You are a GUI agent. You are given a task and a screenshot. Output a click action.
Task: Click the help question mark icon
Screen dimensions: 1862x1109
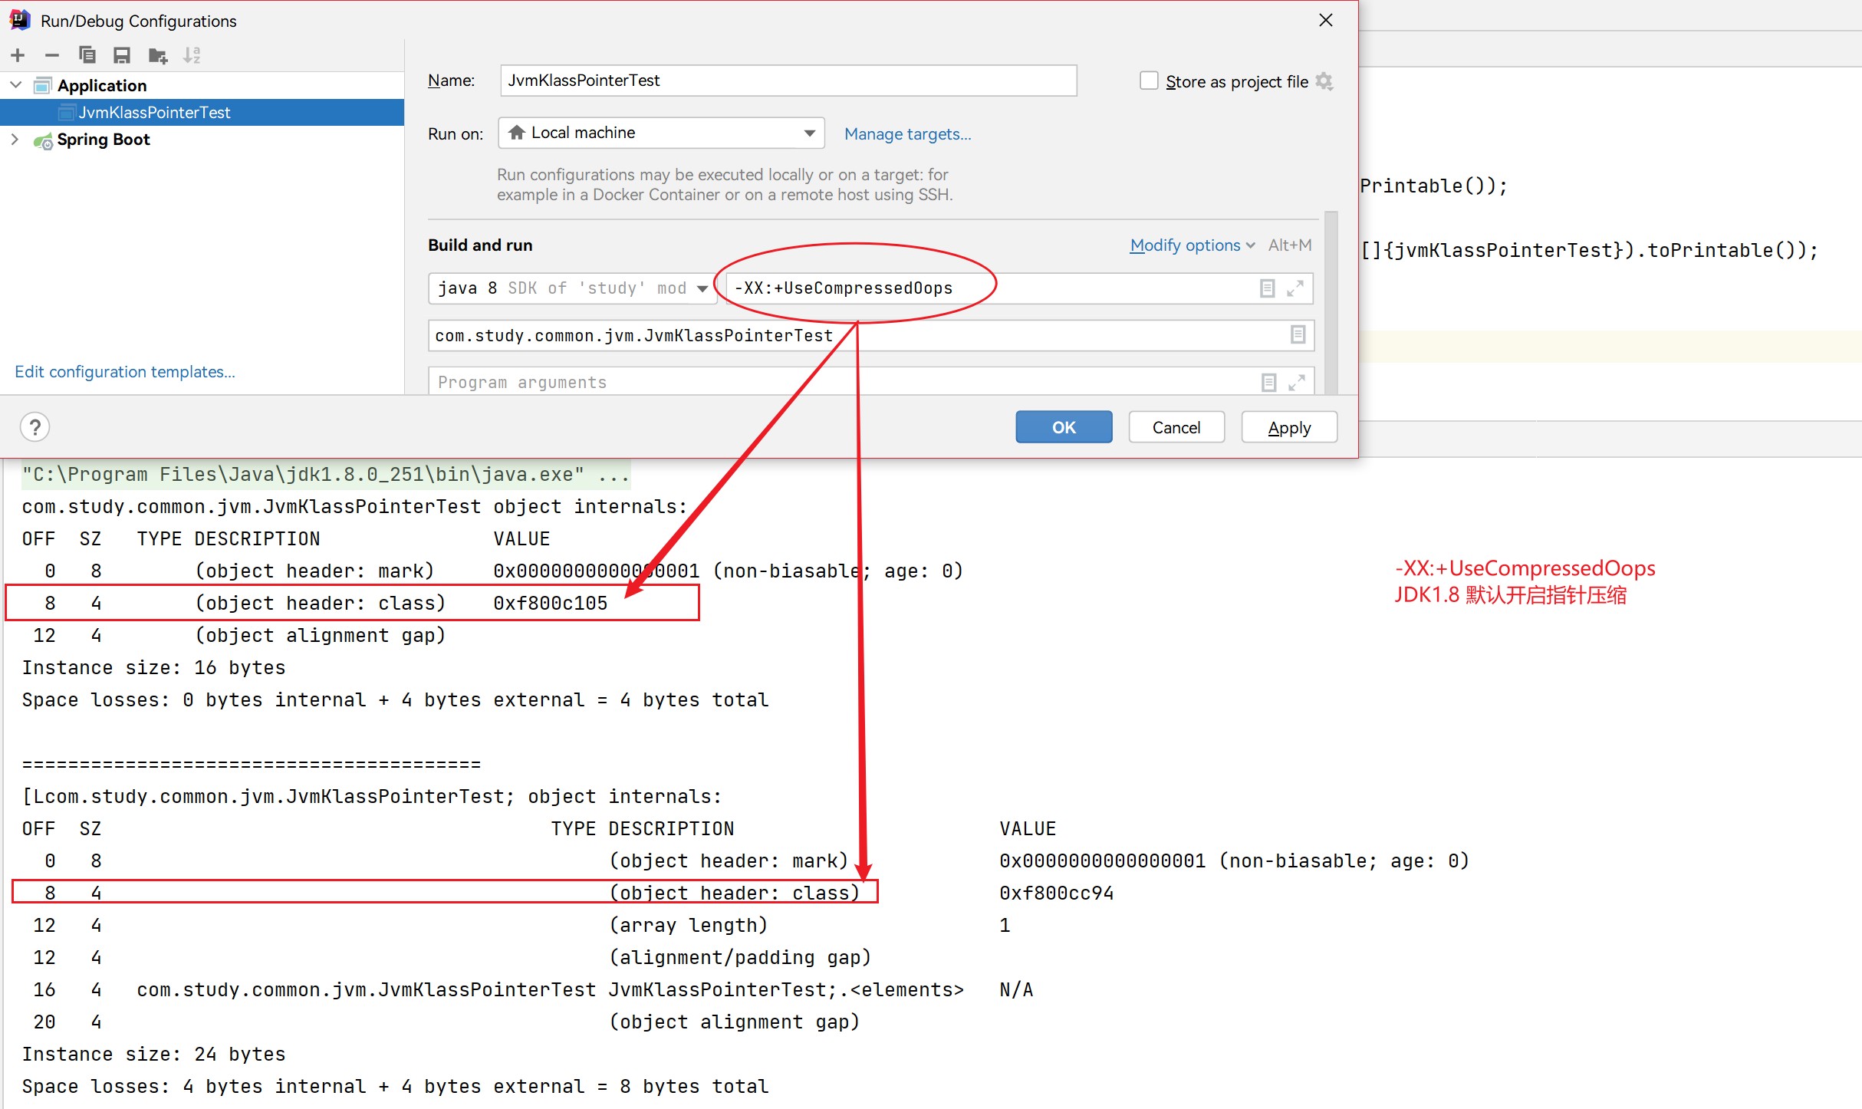click(x=35, y=427)
